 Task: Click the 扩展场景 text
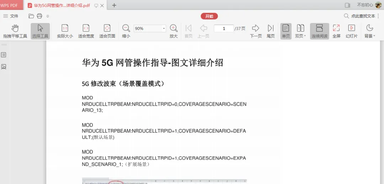137,164
